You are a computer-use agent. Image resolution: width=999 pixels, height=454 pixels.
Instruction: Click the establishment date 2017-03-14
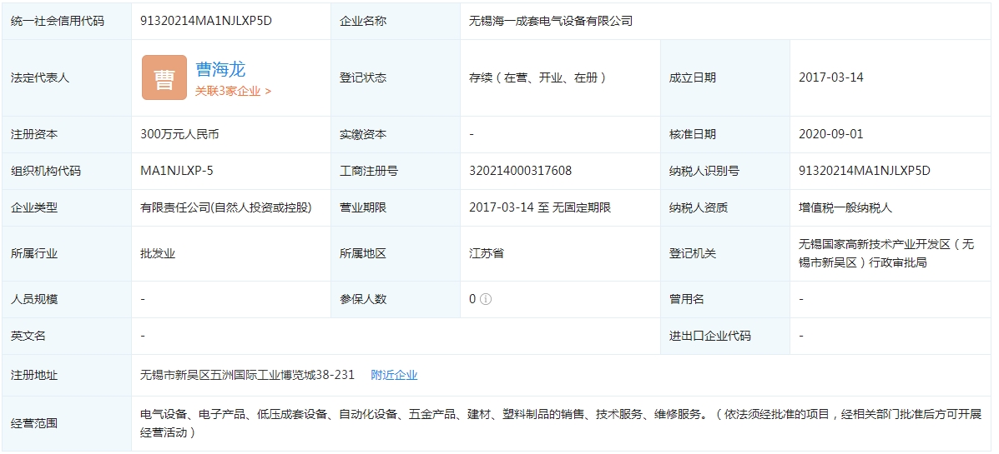point(830,77)
